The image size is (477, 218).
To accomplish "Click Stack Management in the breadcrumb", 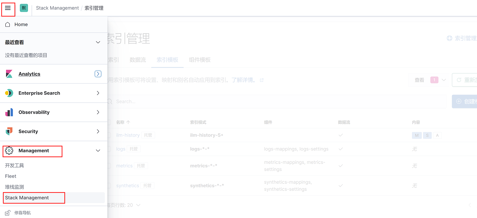I will (x=57, y=8).
